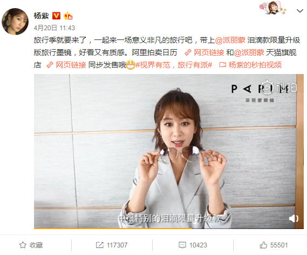Open the first 网页链接 after 阿里拍卖日历

204,52
